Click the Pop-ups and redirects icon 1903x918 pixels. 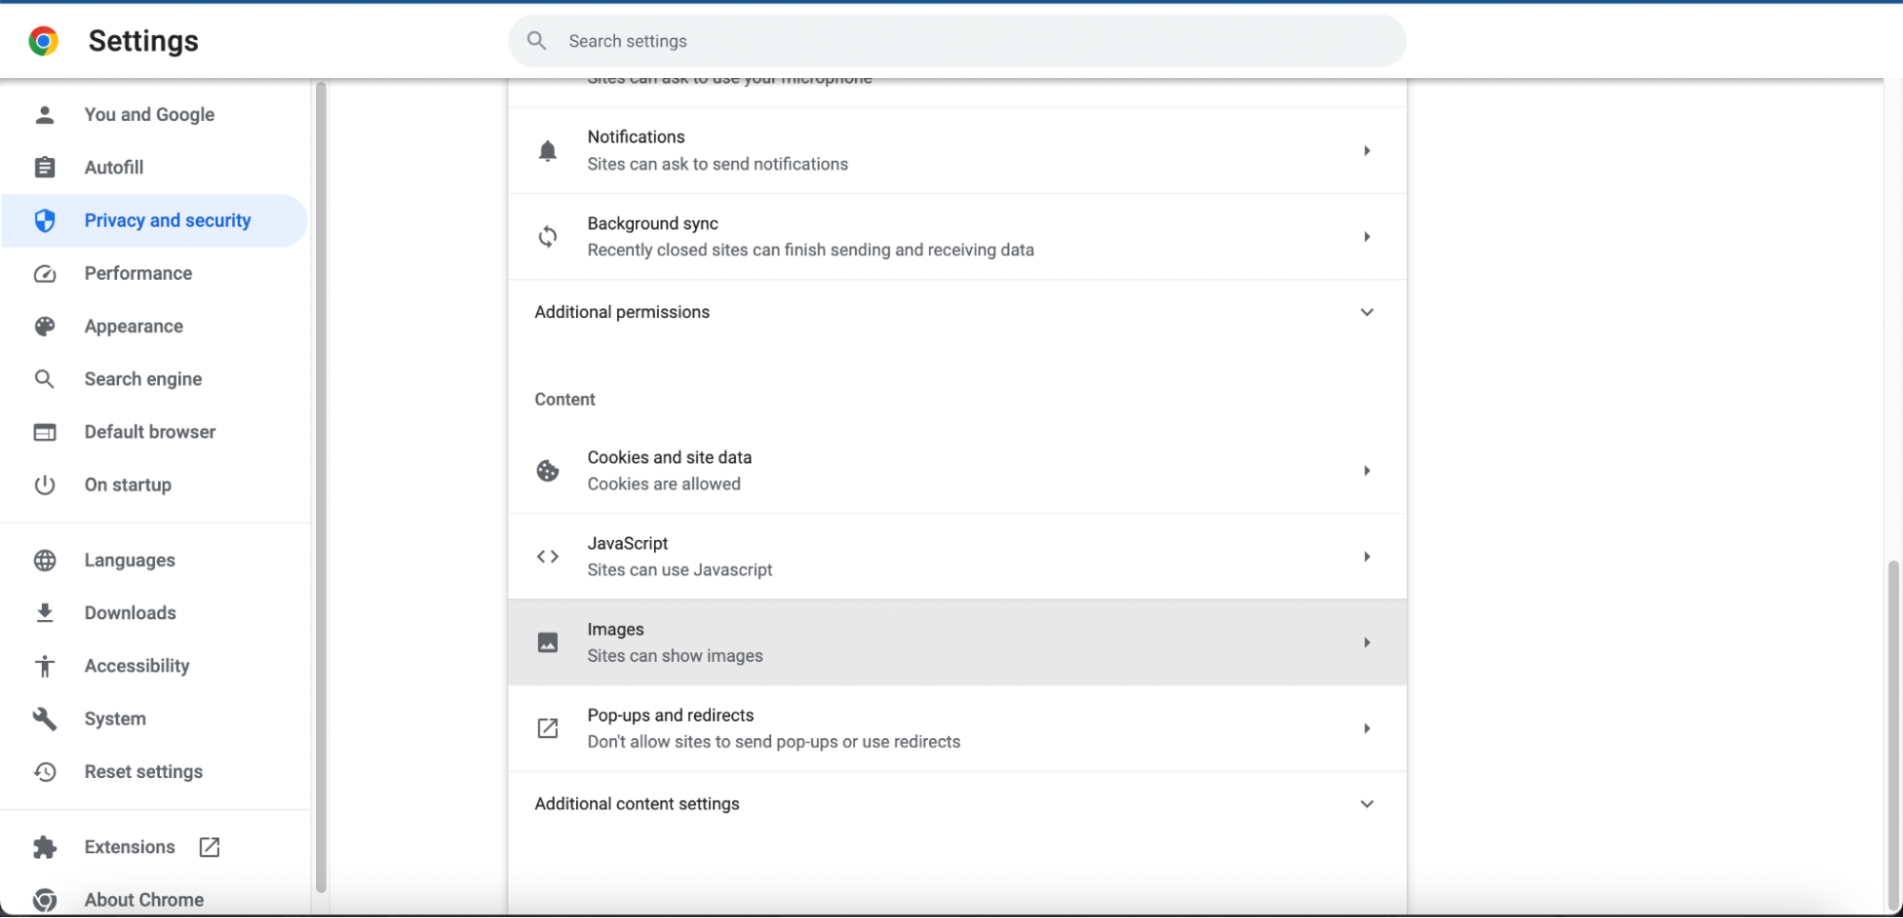point(547,728)
